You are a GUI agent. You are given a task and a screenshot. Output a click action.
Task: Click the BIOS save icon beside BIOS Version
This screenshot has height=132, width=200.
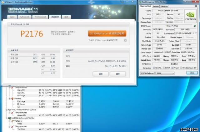tap(195, 26)
